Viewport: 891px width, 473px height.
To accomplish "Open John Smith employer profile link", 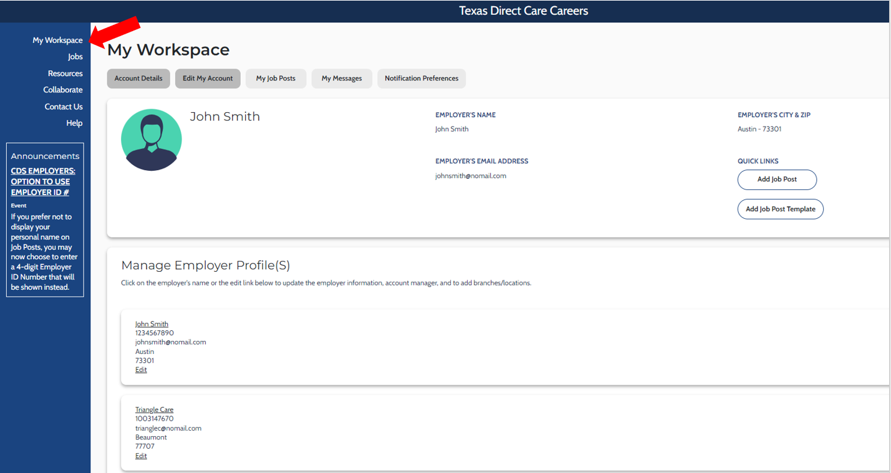I will click(x=152, y=324).
